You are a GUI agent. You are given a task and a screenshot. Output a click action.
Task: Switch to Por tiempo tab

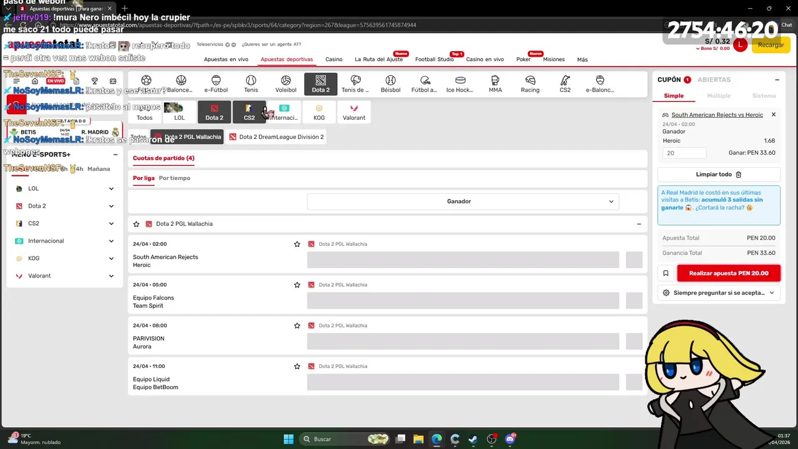click(x=175, y=178)
